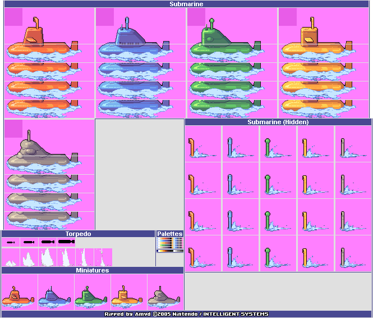
Task: Click the bottom-row blue periscope in Submarine (Hidden)
Action: (240, 257)
